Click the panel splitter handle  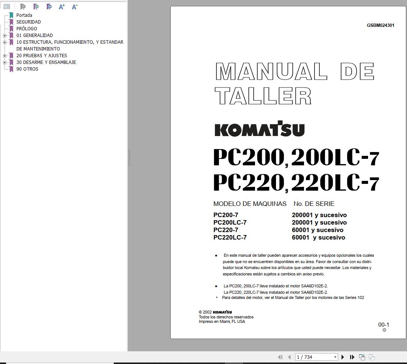129,158
